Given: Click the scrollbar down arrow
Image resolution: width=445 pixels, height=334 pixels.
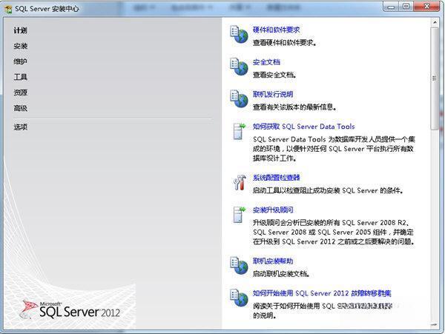Looking at the screenshot, I should click(435, 325).
